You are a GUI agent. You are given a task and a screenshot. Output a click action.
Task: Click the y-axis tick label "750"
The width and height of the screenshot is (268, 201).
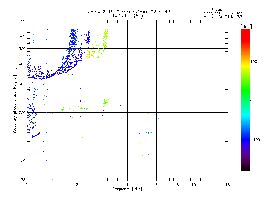coord(22,21)
